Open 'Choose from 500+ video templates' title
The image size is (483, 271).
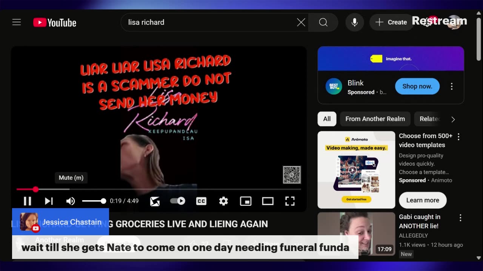point(426,140)
